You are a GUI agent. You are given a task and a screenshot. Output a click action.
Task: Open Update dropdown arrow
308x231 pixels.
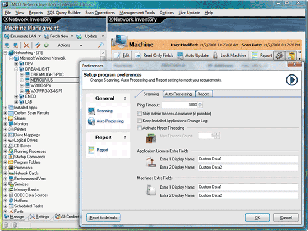[103, 36]
